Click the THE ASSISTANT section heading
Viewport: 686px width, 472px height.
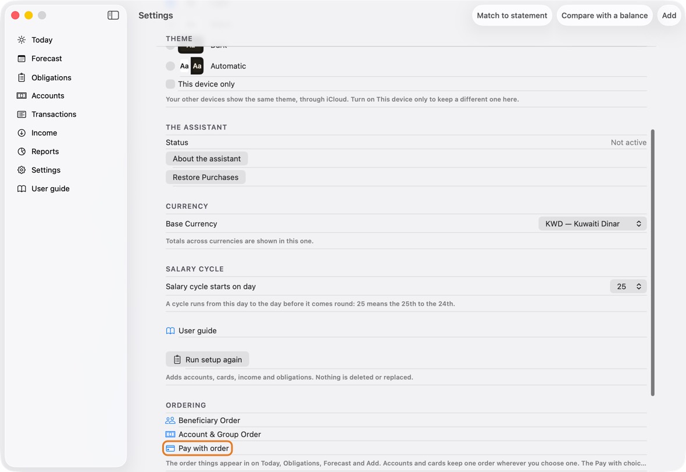pyautogui.click(x=196, y=127)
